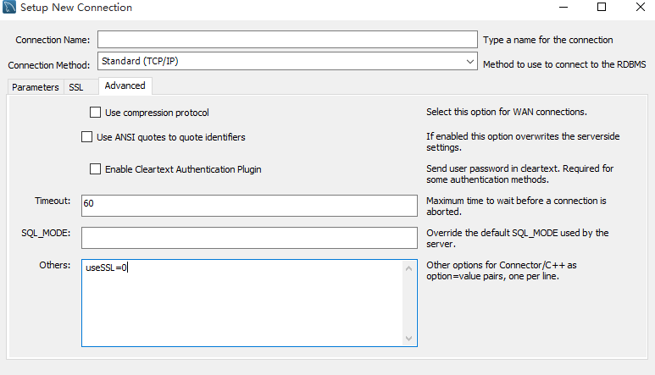Viewport: 655px width, 375px height.
Task: Click the MySQL Workbench dolphin icon in title bar
Action: (x=9, y=8)
